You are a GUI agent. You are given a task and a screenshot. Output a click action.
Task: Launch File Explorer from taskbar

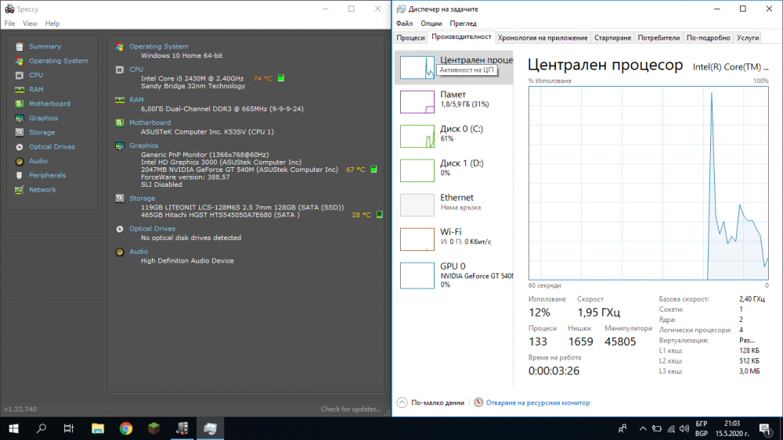(98, 428)
